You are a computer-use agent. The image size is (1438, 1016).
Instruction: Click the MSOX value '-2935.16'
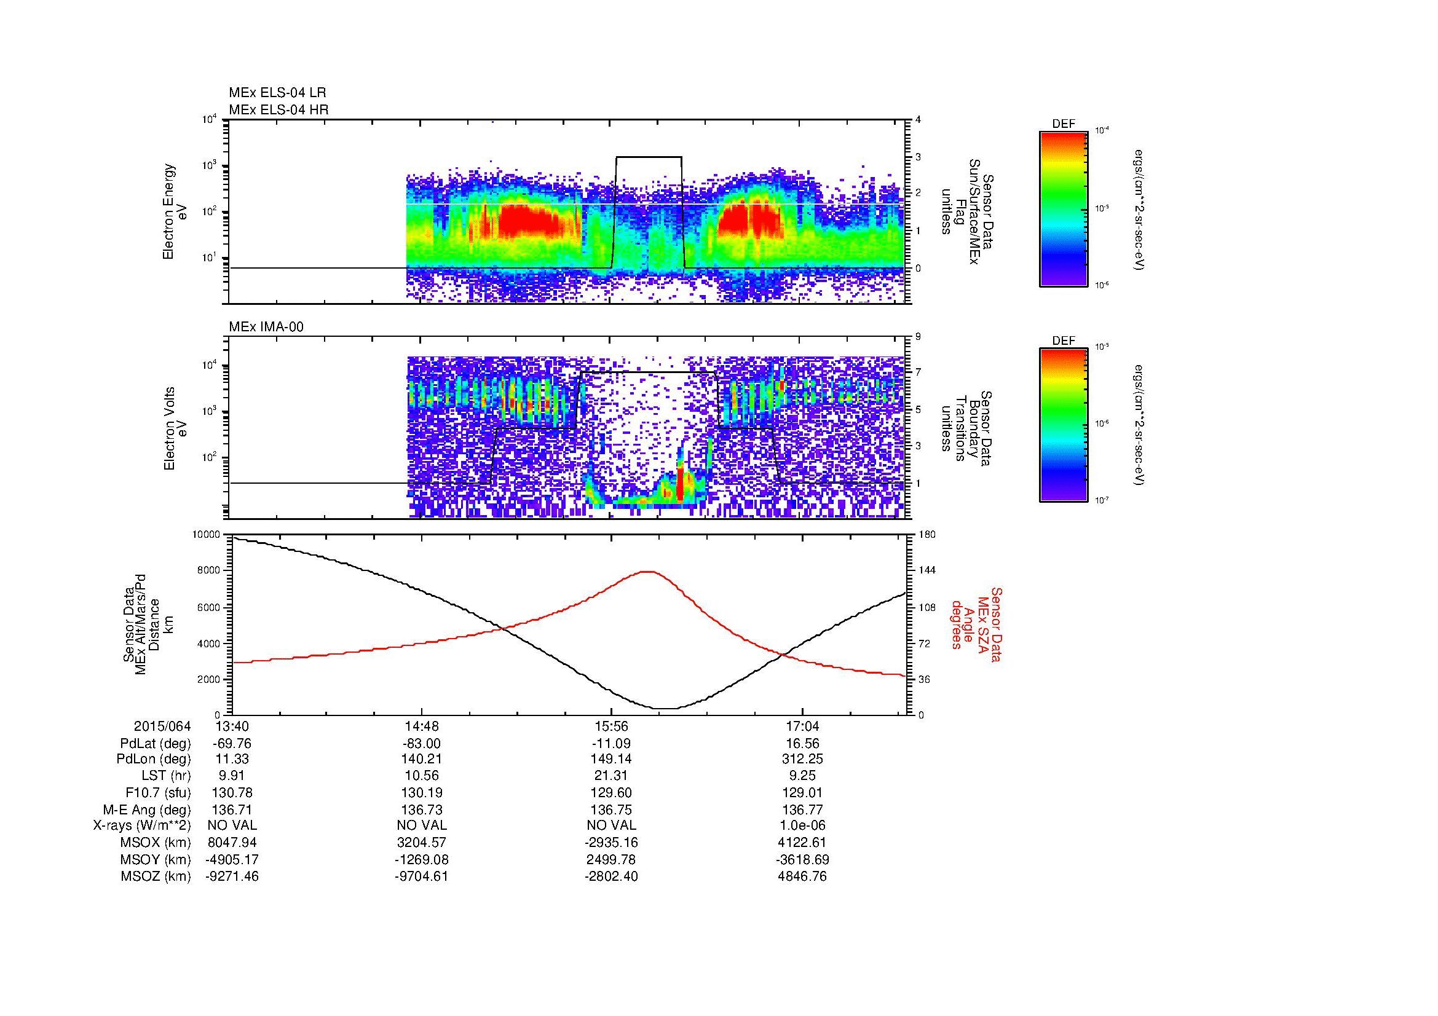[x=610, y=843]
